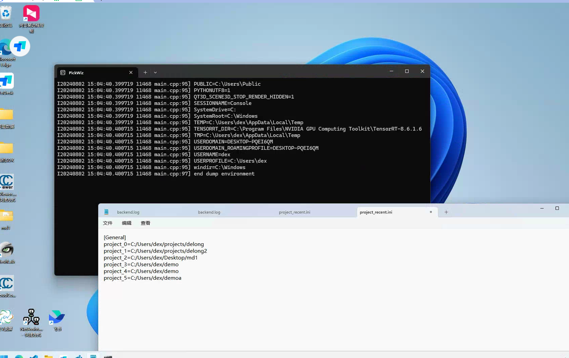Open the MeshLab desktop icon
The image size is (569, 358).
click(x=6, y=250)
